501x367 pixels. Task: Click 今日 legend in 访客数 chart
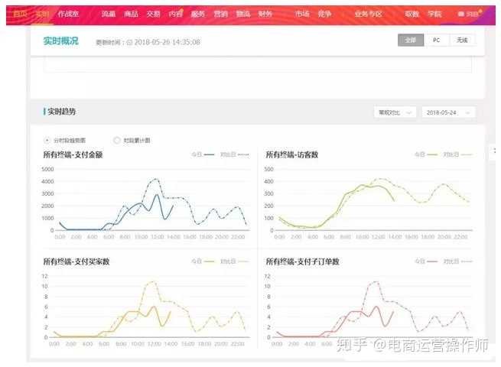[x=423, y=155]
